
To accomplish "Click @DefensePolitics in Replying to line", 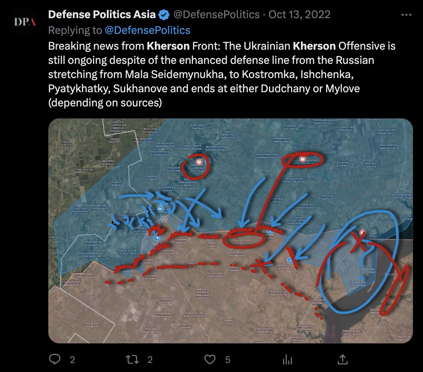I will click(x=147, y=30).
